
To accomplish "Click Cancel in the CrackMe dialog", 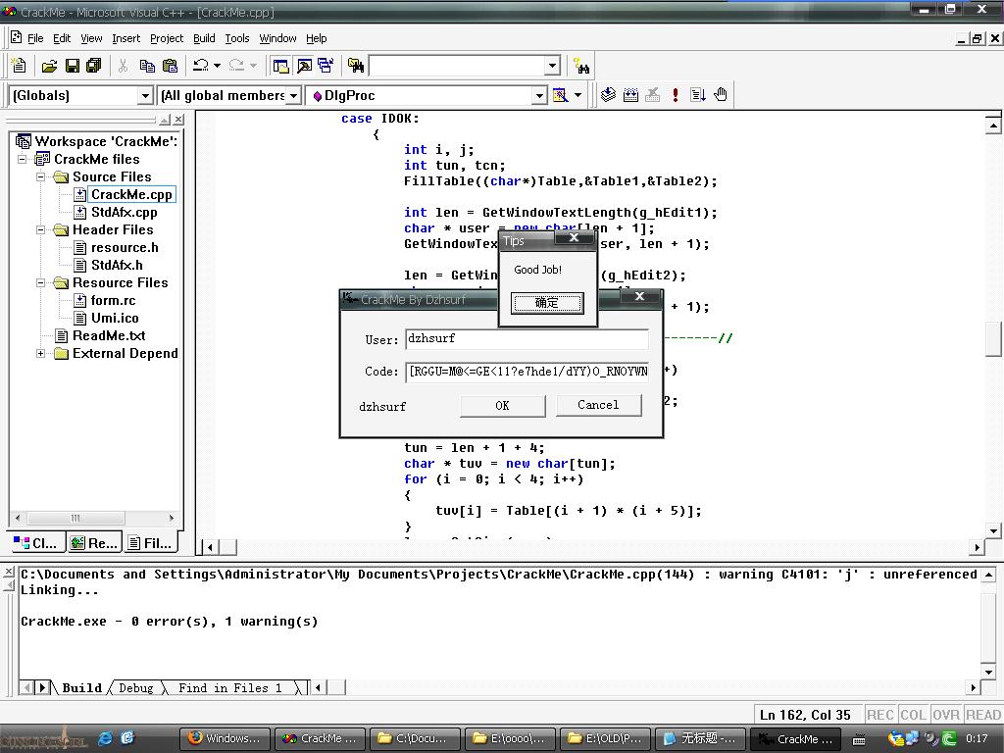I will (598, 405).
